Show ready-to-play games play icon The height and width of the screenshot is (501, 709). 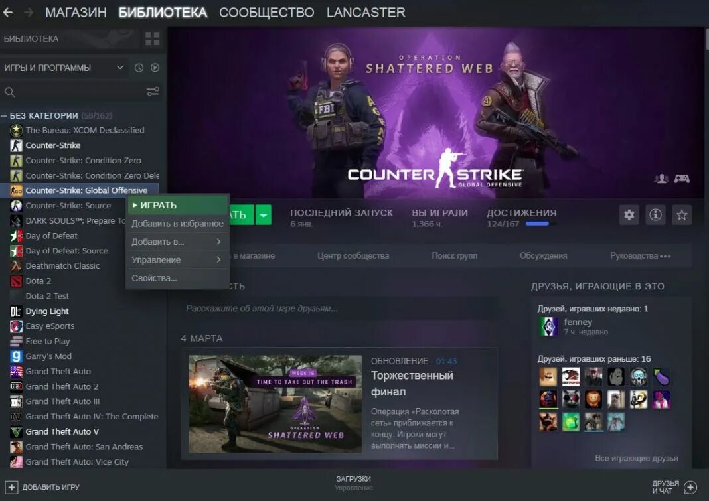pyautogui.click(x=155, y=68)
